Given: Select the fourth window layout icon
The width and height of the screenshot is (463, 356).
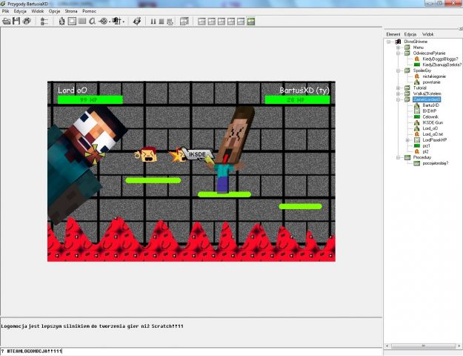Looking at the screenshot, I should (231, 22).
